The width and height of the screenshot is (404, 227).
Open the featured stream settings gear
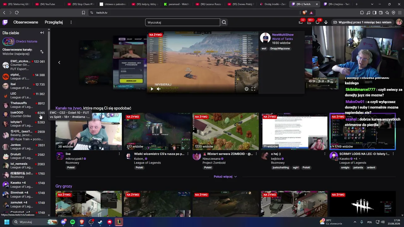tap(247, 89)
